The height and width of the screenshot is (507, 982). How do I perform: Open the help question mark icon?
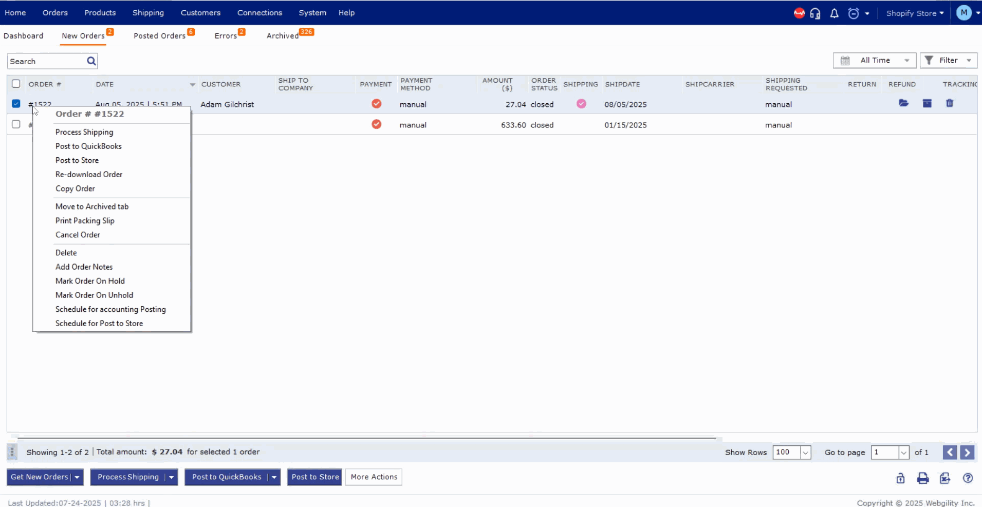(967, 478)
